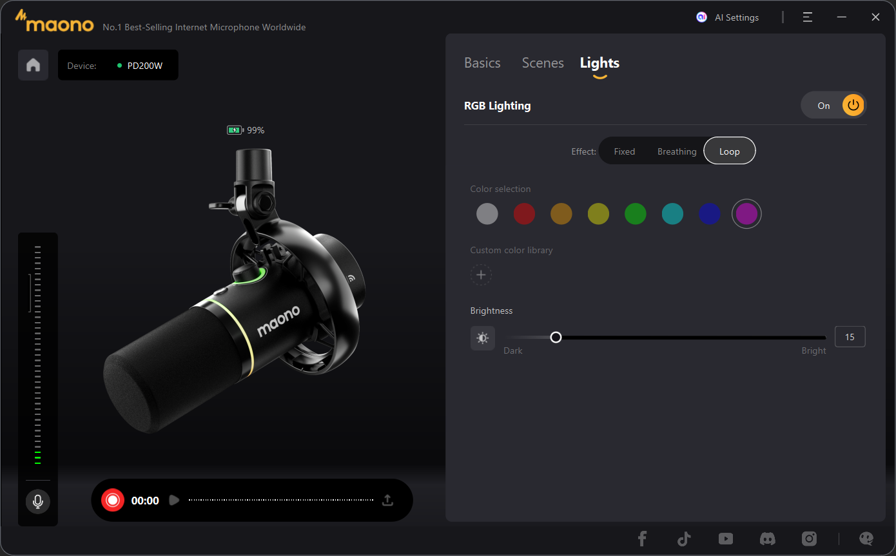This screenshot has height=556, width=896.
Task: Click the microphone mute icon
Action: [38, 501]
